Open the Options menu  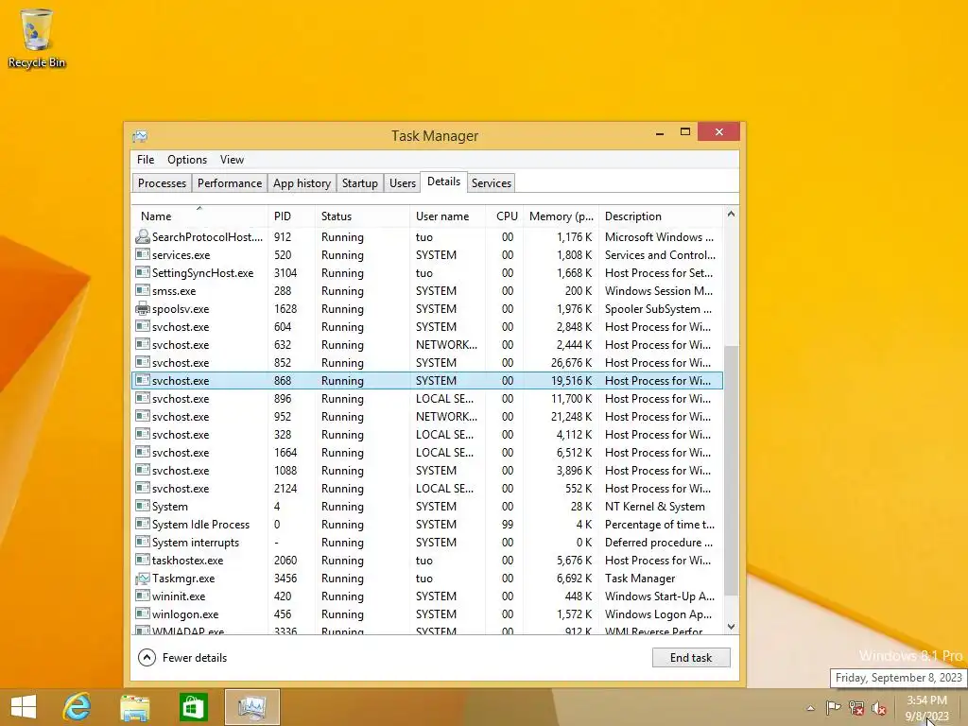(x=187, y=159)
